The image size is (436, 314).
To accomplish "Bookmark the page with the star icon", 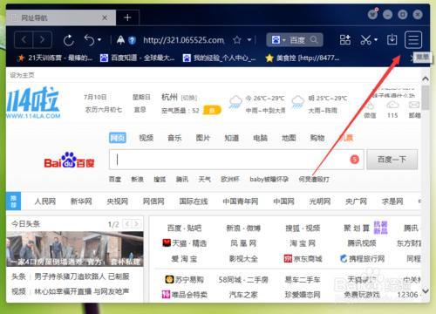I will pyautogui.click(x=237, y=40).
